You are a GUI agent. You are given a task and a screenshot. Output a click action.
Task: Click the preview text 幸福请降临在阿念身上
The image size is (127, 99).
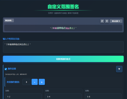tap(63, 28)
